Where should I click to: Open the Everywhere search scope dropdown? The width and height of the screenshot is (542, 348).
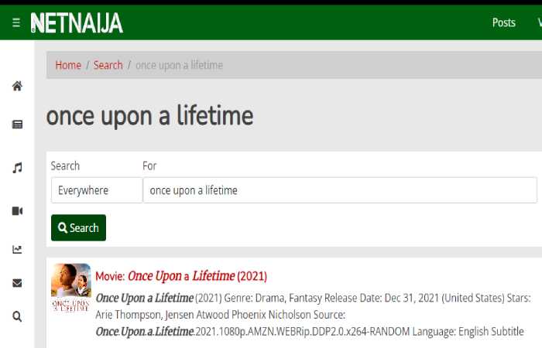pyautogui.click(x=97, y=190)
